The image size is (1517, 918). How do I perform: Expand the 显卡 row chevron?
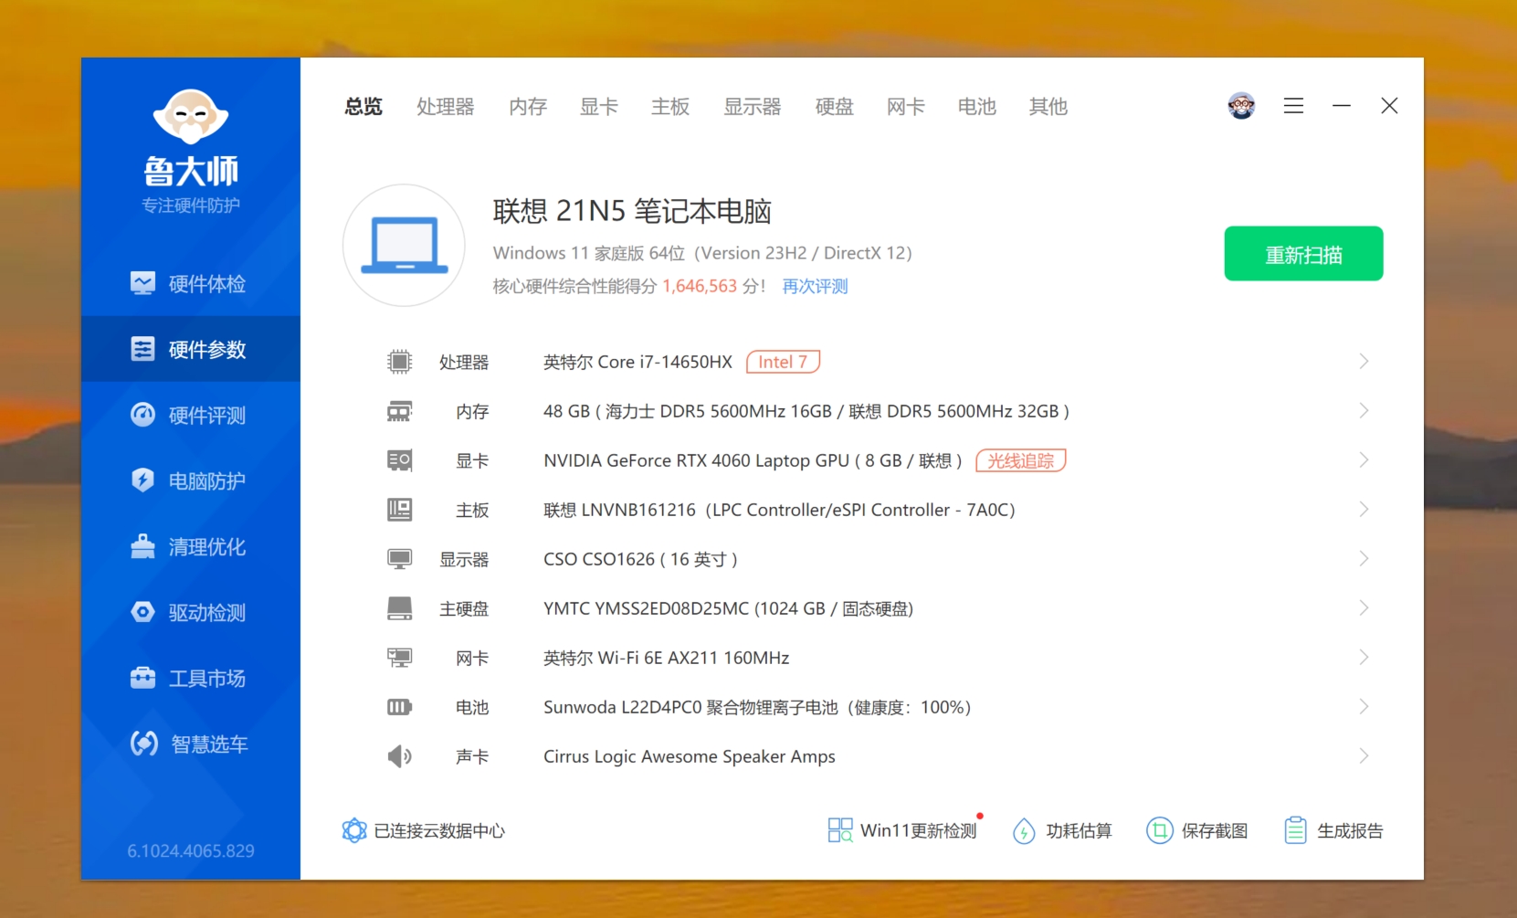tap(1364, 460)
